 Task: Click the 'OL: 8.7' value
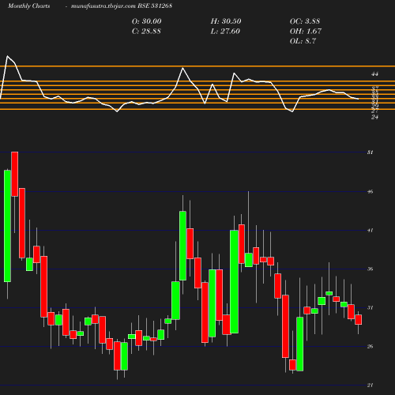pos(303,41)
